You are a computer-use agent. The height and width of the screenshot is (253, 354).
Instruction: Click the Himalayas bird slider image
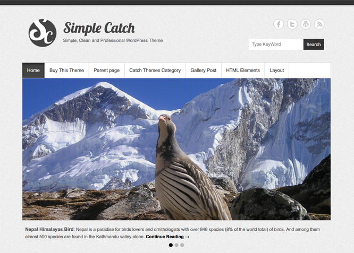click(176, 149)
